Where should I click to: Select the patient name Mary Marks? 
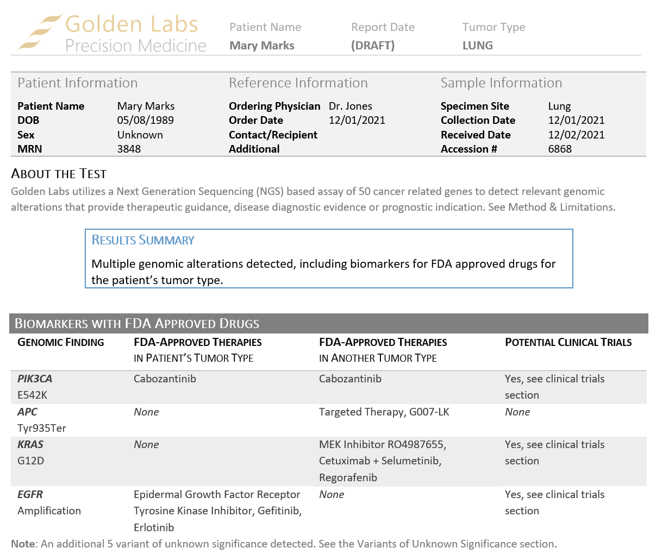point(261,45)
